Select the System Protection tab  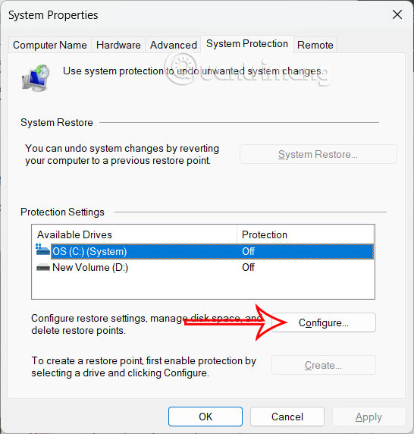(x=247, y=44)
